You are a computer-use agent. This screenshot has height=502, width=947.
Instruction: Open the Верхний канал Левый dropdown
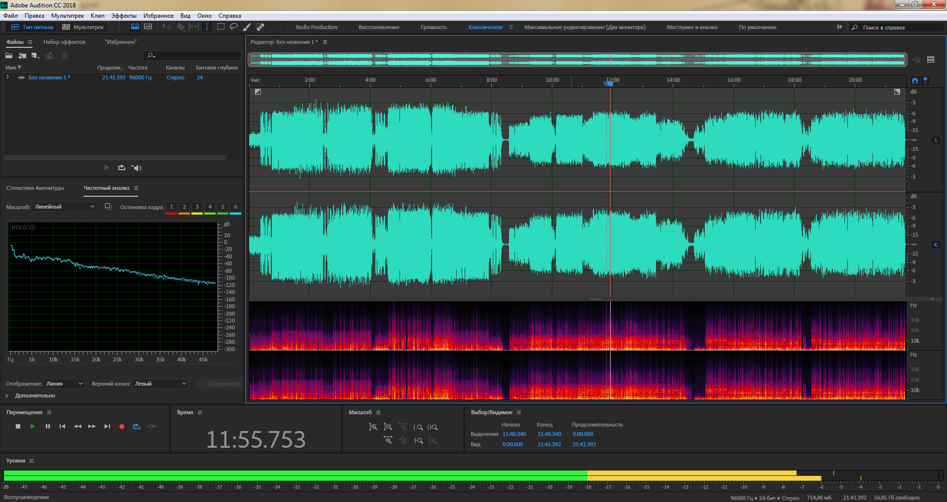pyautogui.click(x=160, y=384)
